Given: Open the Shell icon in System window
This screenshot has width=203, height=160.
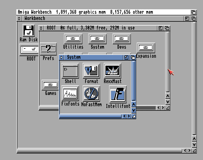Looking at the screenshot, I should (70, 71).
